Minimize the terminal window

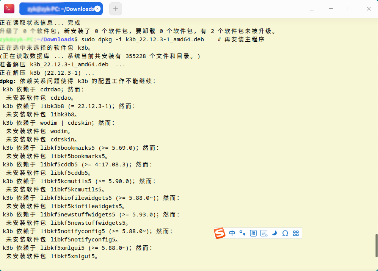click(x=331, y=9)
